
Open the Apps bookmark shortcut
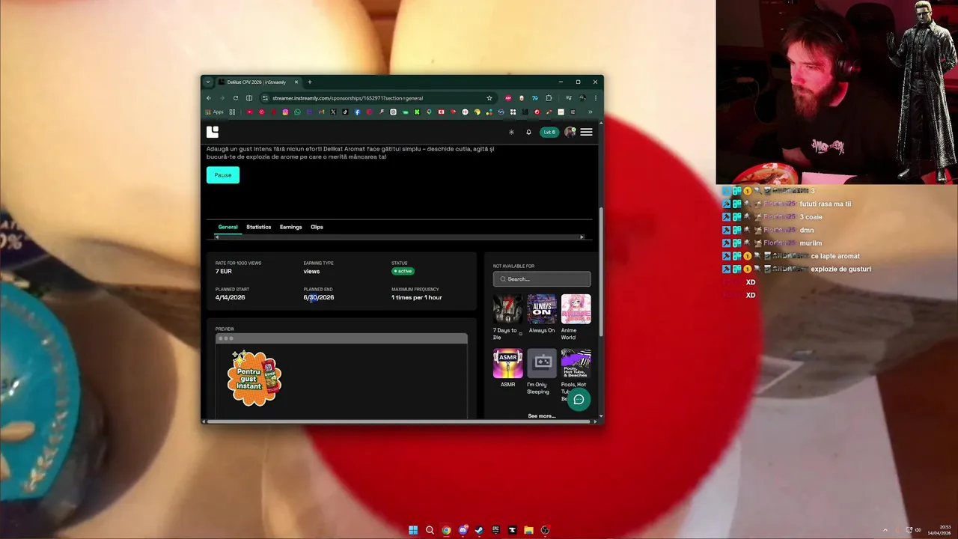point(214,112)
